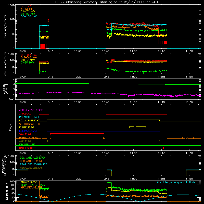
Task: Pick the 25-50 keV legend entry
Action: pos(28,14)
